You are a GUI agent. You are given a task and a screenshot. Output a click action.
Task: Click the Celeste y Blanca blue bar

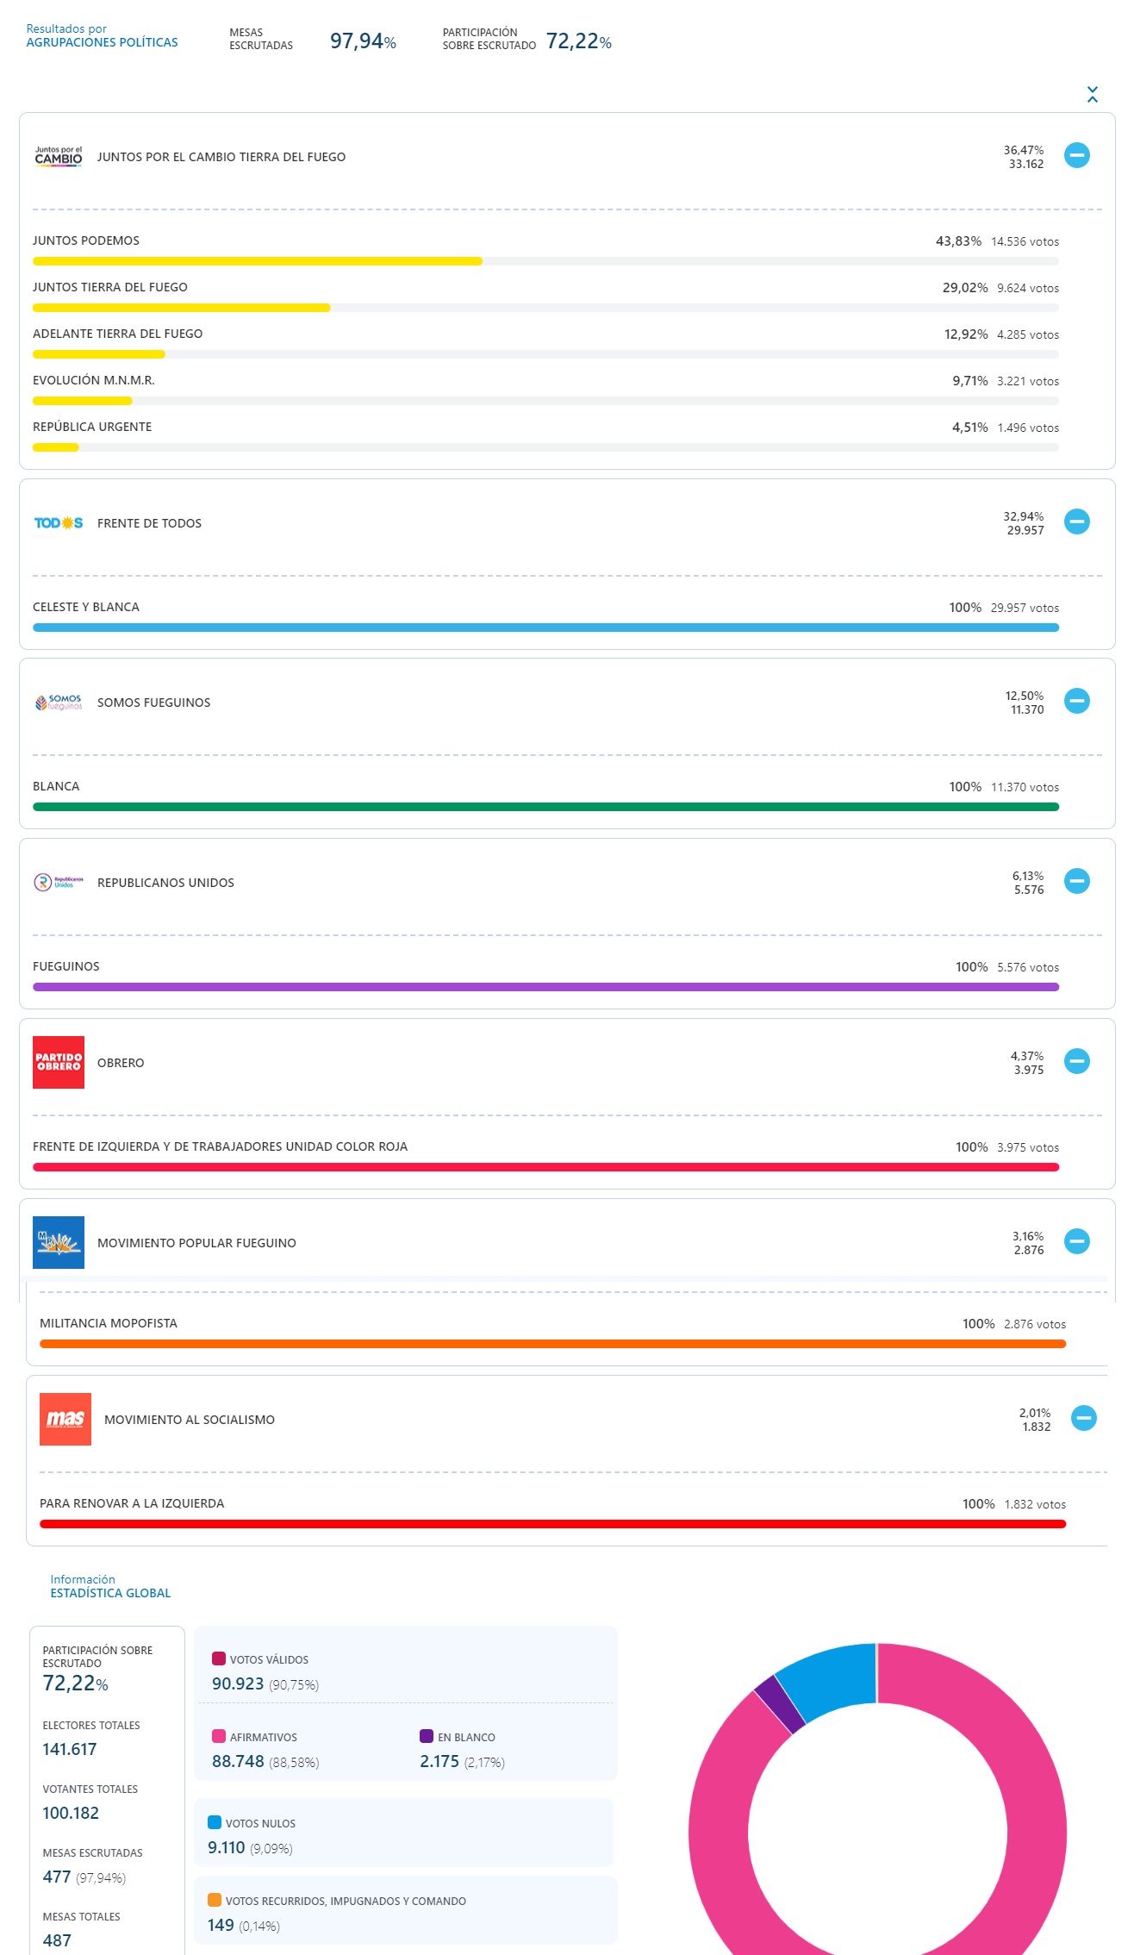tap(545, 628)
